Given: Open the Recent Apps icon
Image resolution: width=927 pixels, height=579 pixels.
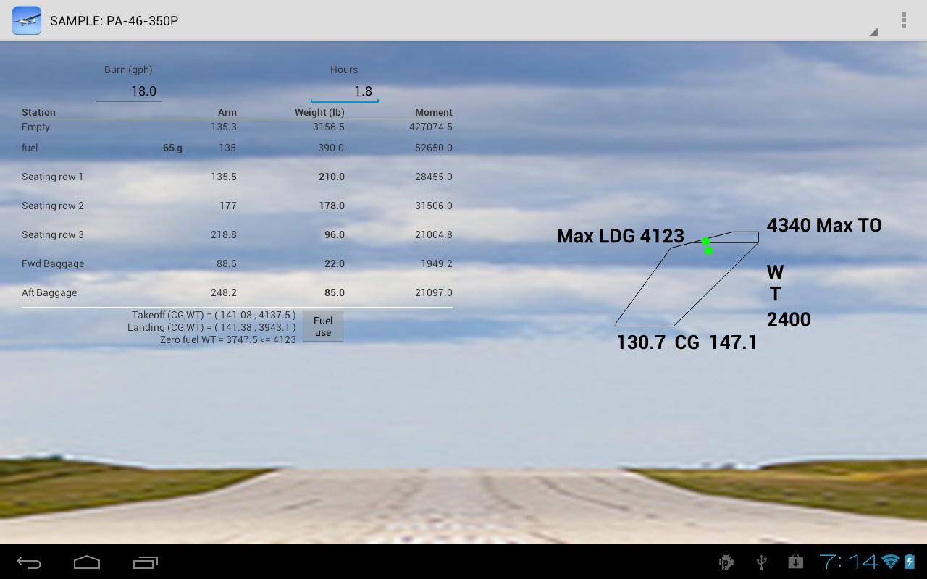Looking at the screenshot, I should point(145,561).
